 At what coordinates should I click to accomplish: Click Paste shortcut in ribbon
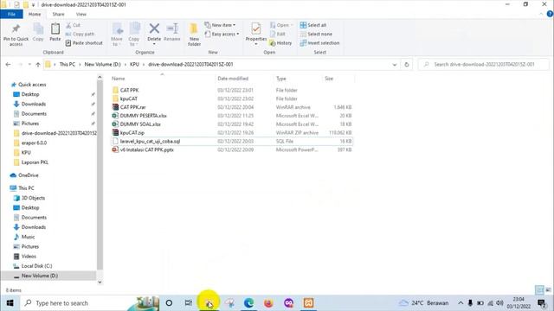(x=84, y=43)
